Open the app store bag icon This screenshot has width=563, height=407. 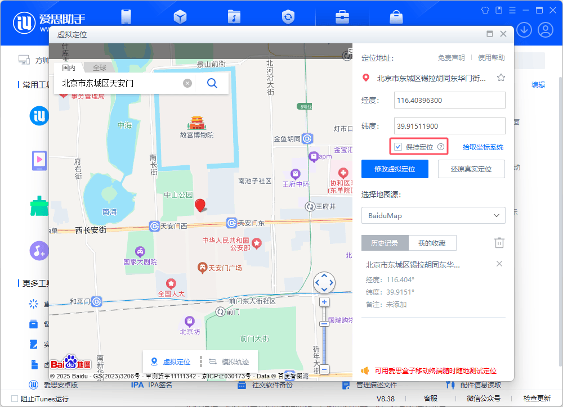click(396, 17)
